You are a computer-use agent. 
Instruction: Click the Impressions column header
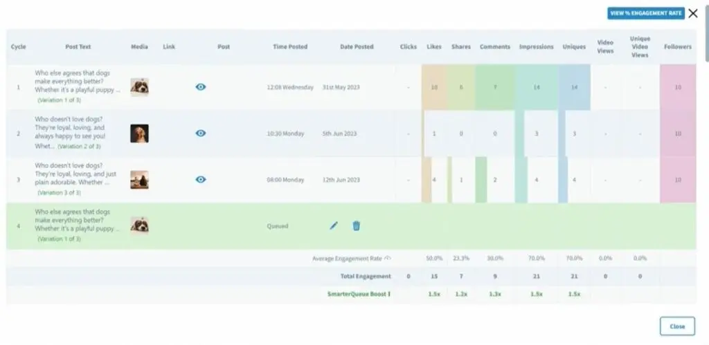click(536, 47)
